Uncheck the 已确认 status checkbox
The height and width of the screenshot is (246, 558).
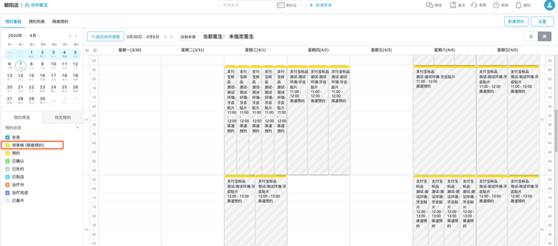(8, 161)
